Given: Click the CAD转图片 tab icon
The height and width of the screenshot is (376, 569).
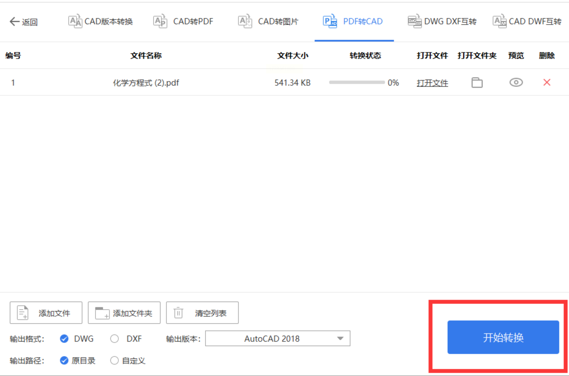Looking at the screenshot, I should pos(245,21).
